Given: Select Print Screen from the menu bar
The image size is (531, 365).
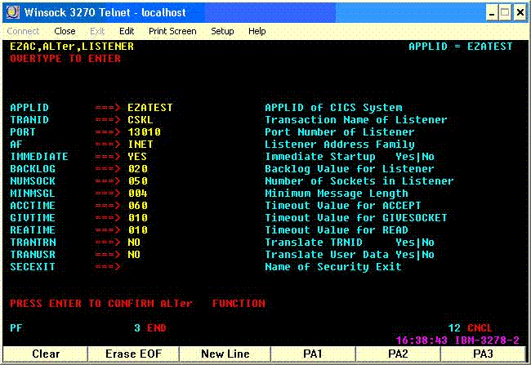Looking at the screenshot, I should tap(172, 31).
